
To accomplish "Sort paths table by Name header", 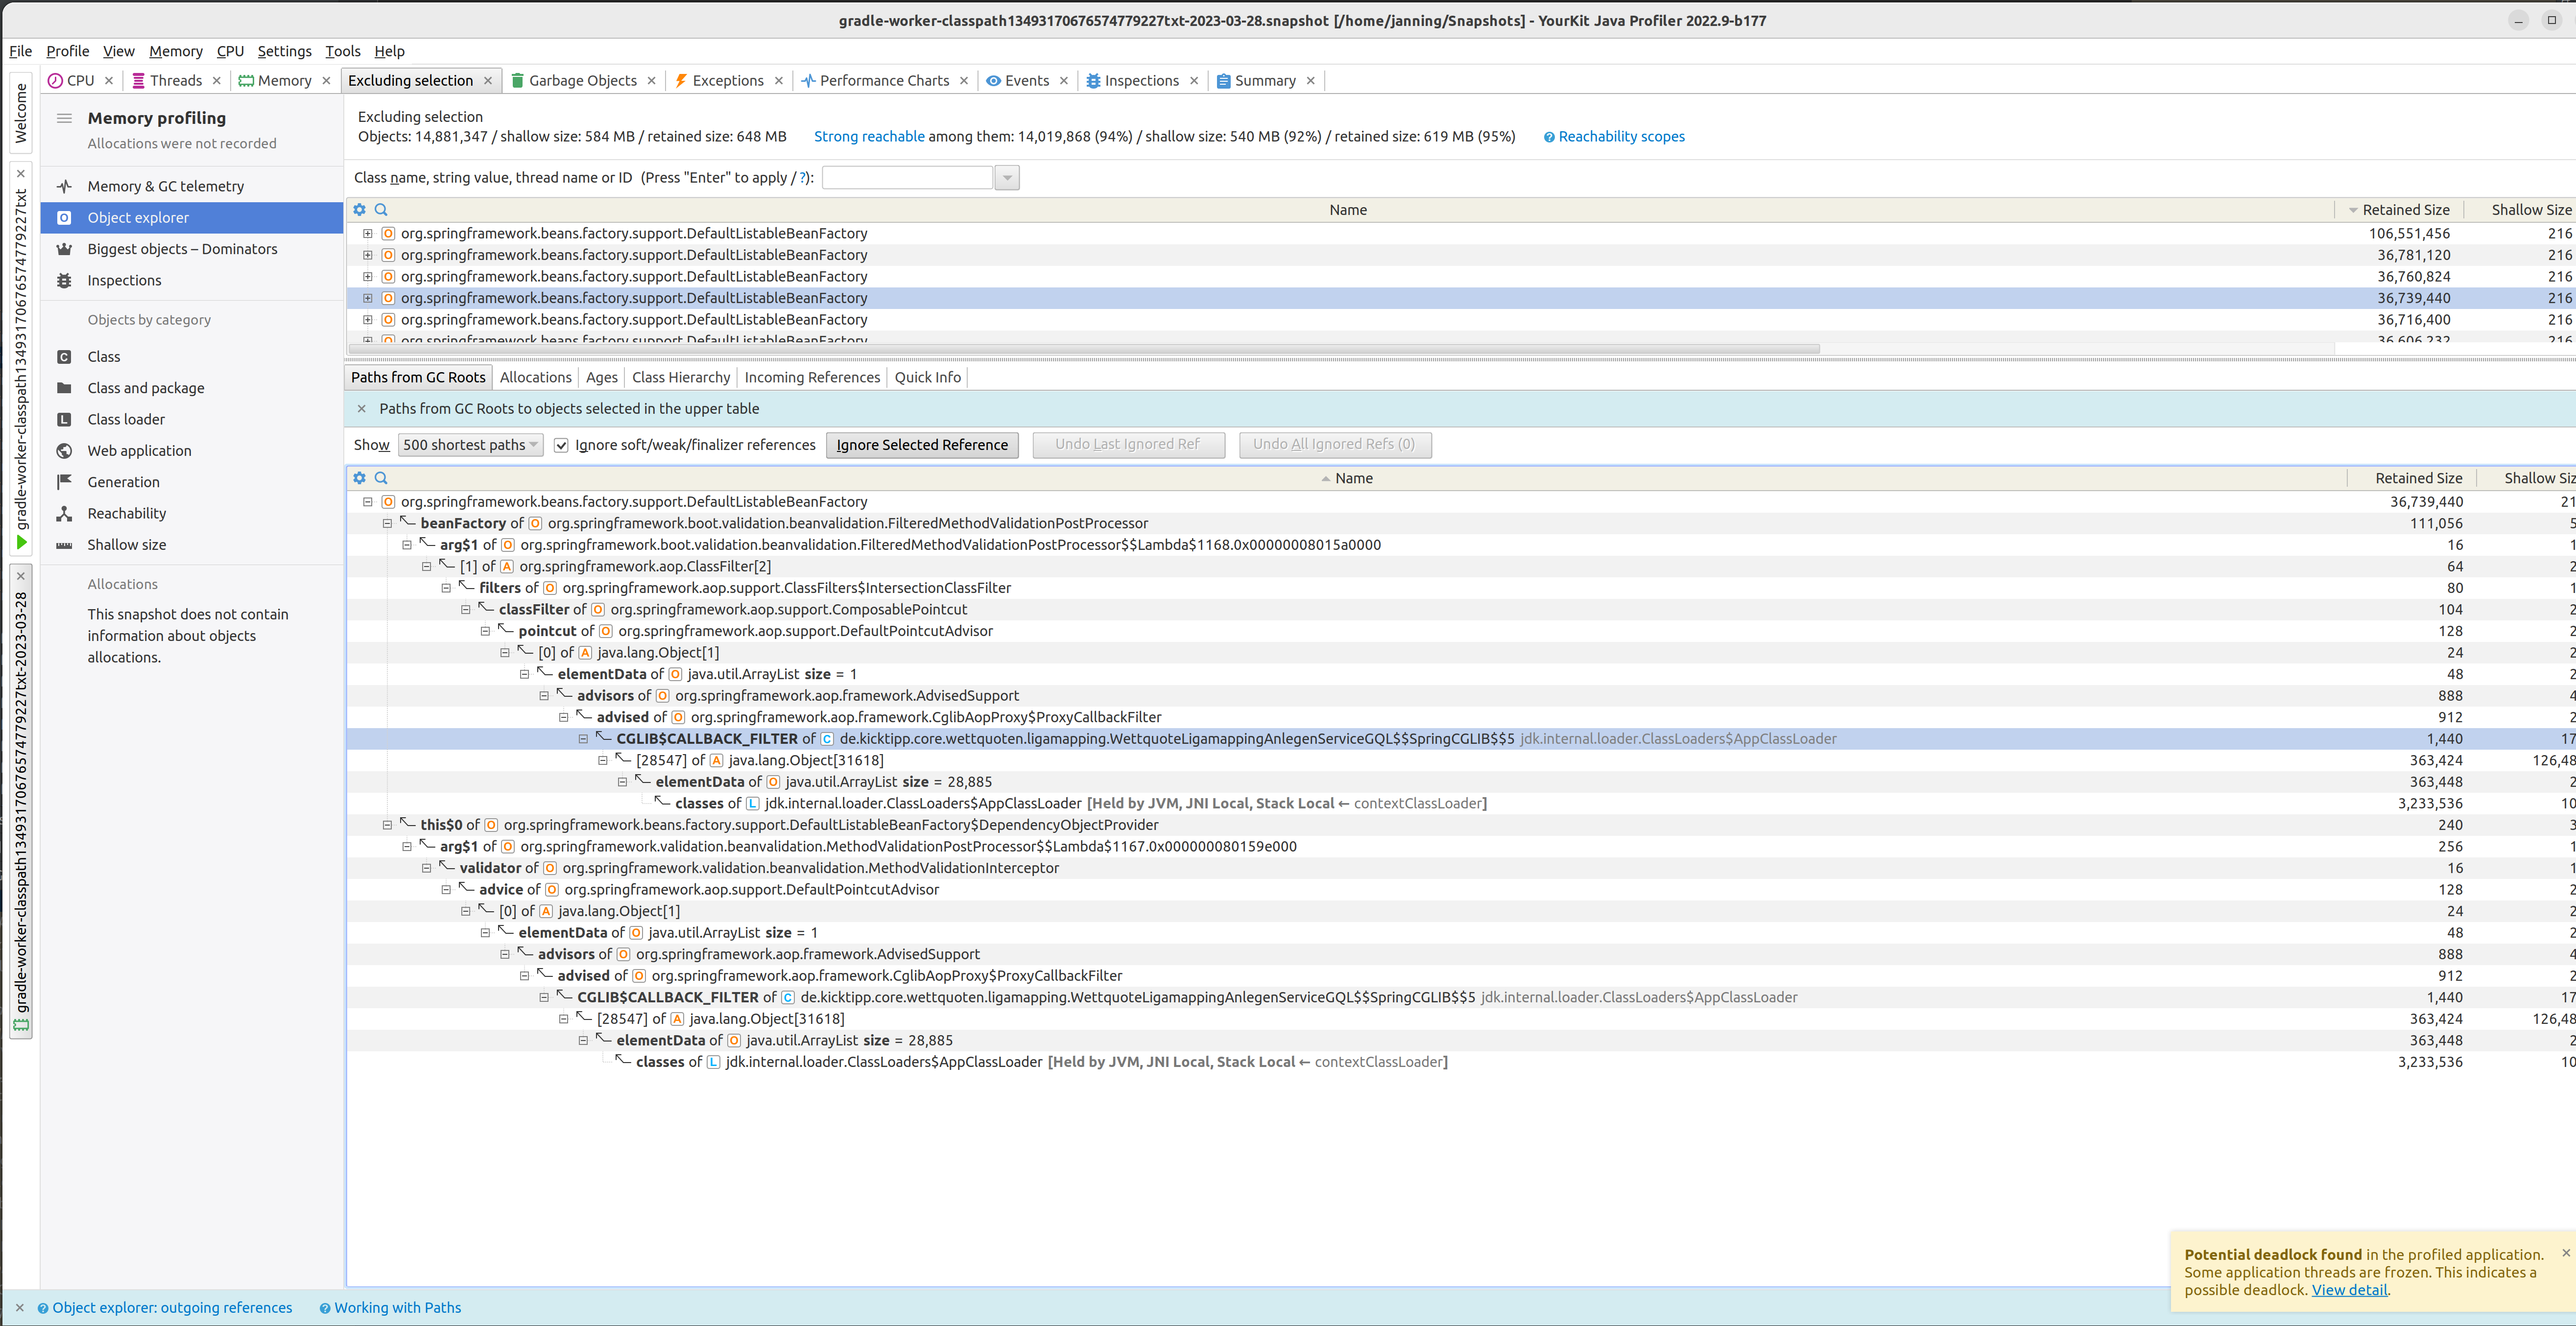I will (x=1346, y=478).
